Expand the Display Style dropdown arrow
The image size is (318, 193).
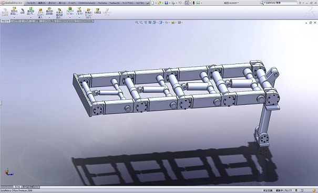[163, 23]
